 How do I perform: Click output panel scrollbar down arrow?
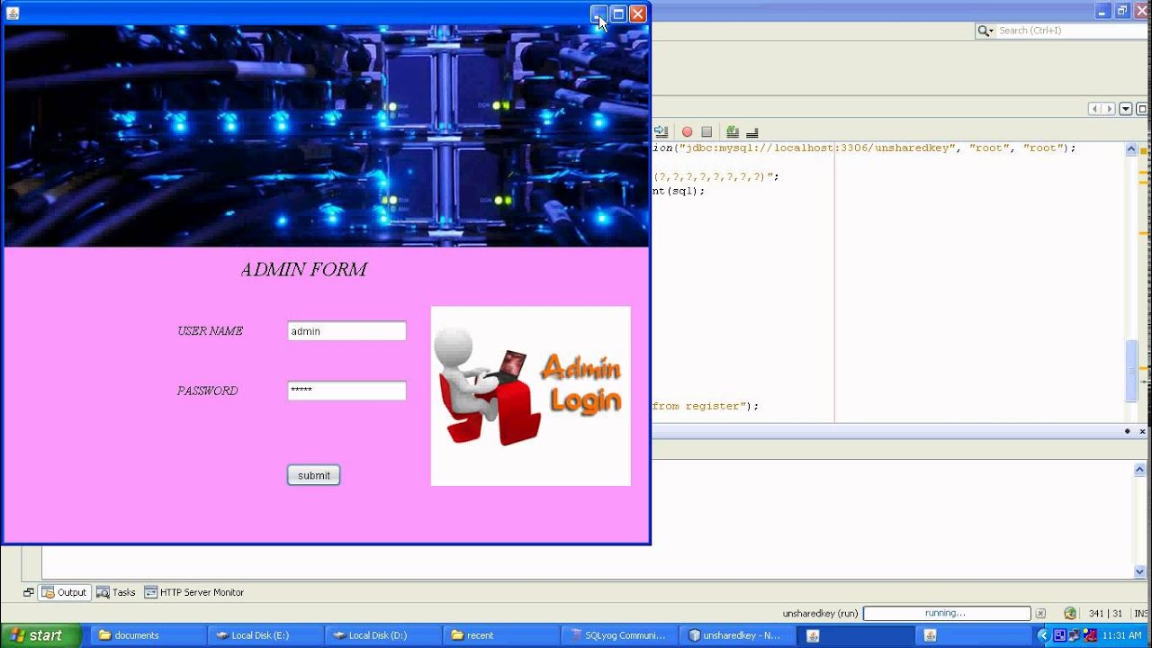(1139, 571)
